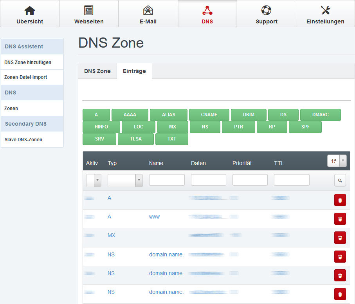Open the Übersicht home icon
Screen dimensions: 355x304
click(30, 11)
